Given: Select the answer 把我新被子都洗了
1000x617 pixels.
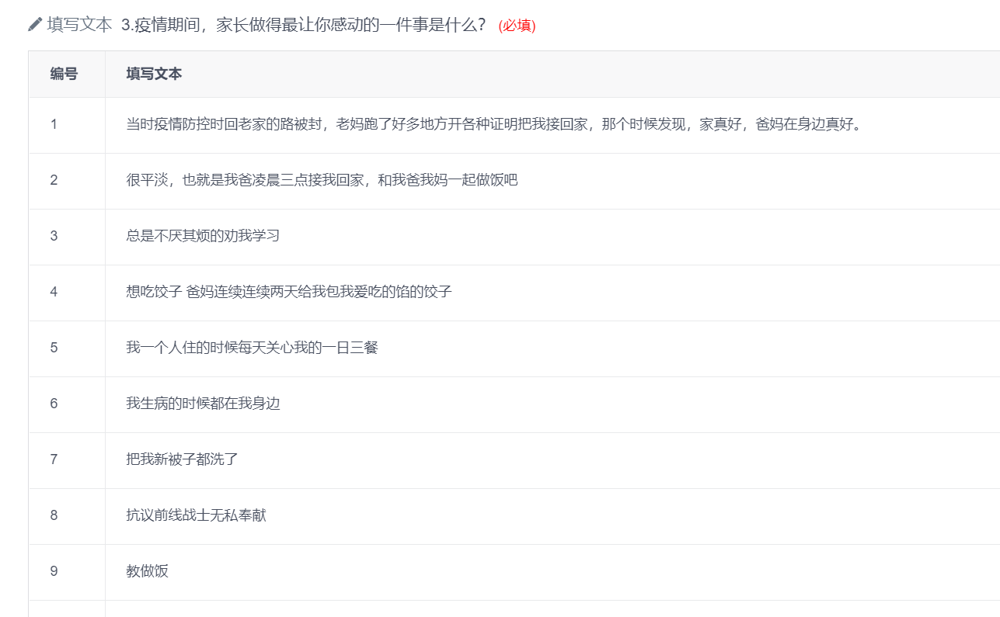Looking at the screenshot, I should (x=182, y=459).
